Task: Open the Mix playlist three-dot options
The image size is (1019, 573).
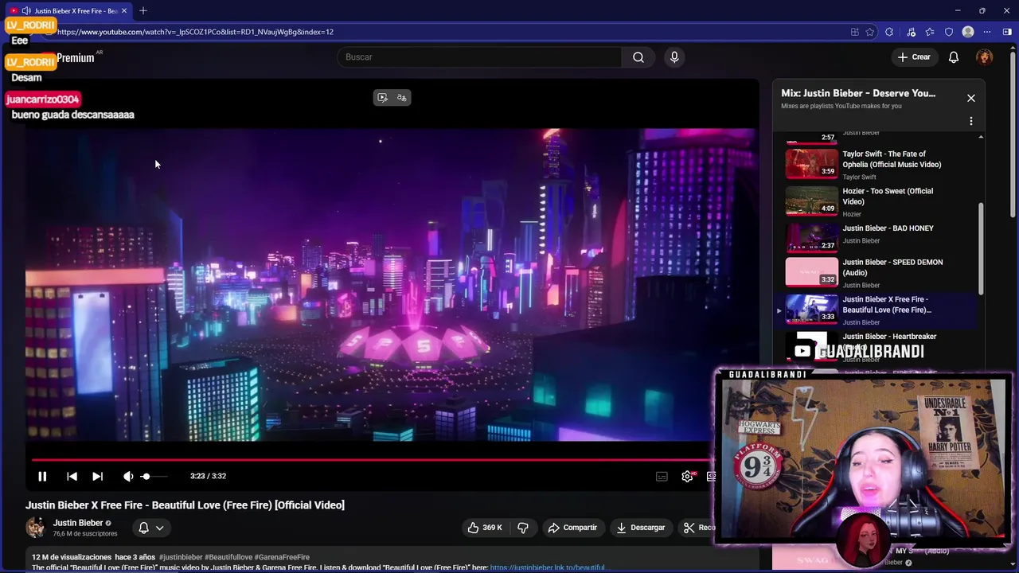Action: click(971, 121)
